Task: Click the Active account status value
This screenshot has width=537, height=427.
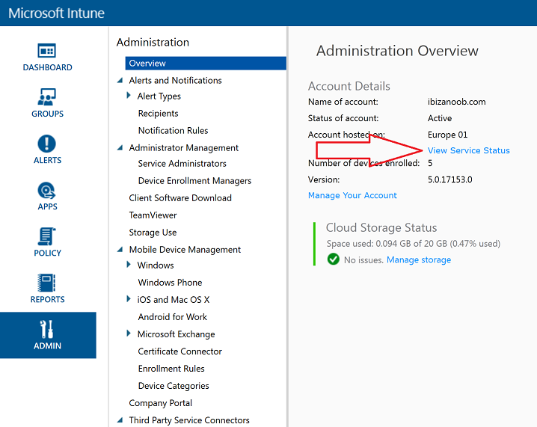Action: pyautogui.click(x=439, y=118)
